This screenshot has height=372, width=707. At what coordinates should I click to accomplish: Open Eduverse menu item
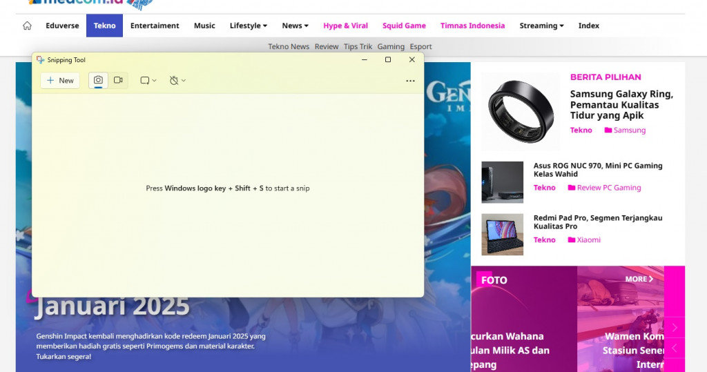(62, 26)
